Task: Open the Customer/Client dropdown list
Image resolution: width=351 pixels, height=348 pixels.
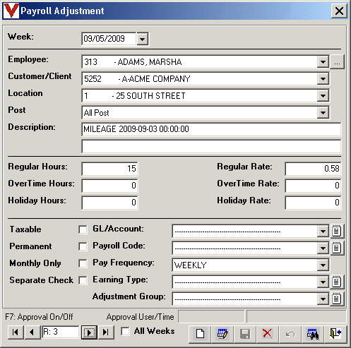Action: tap(323, 79)
